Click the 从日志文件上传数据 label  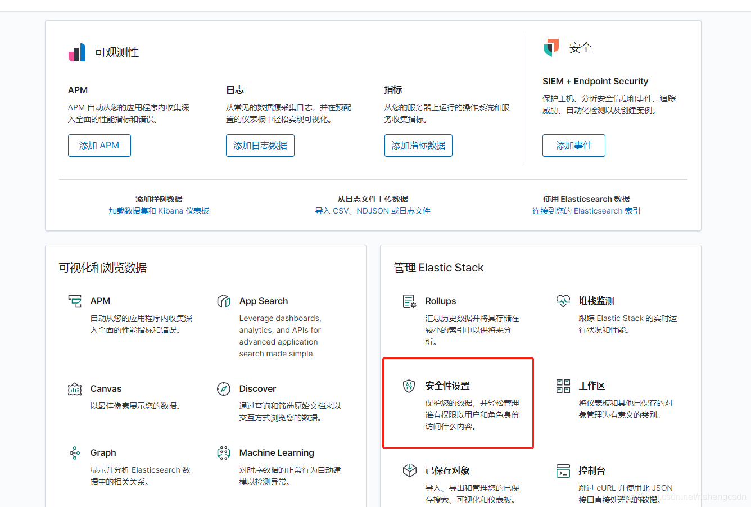(373, 199)
